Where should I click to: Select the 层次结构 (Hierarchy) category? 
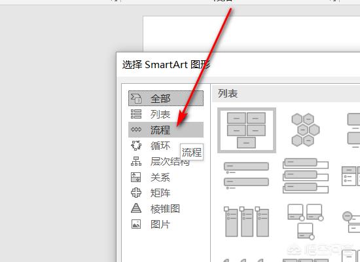(166, 161)
